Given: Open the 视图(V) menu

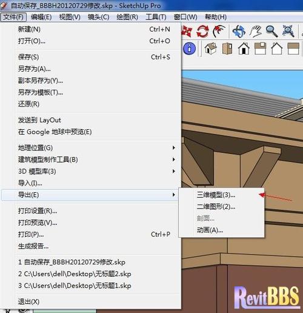Looking at the screenshot, I should [x=70, y=17].
